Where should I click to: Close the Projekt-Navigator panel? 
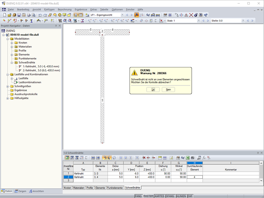pos(60,26)
